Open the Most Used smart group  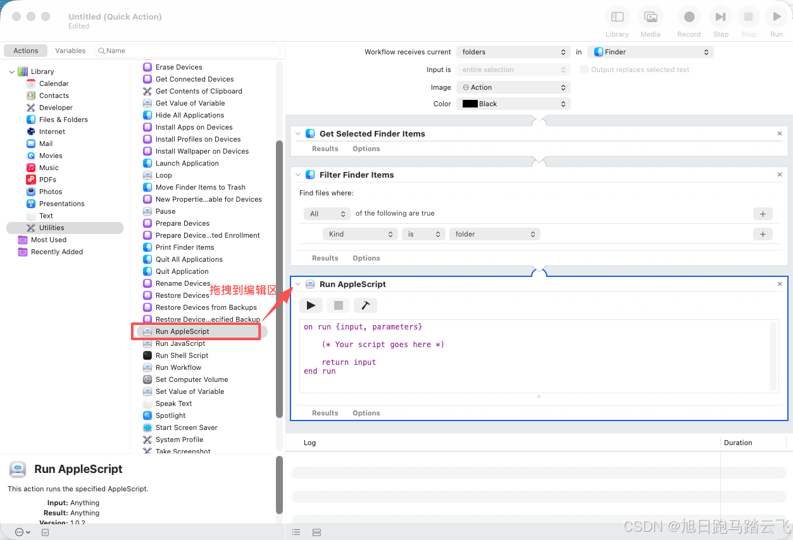(x=49, y=240)
